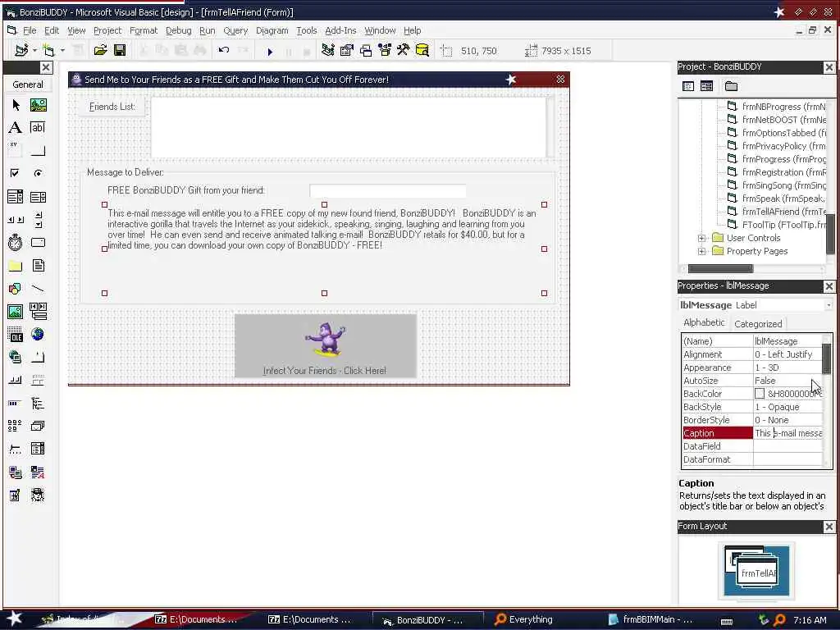The height and width of the screenshot is (630, 840).
Task: Select the CommandButton control tool
Action: 38,151
